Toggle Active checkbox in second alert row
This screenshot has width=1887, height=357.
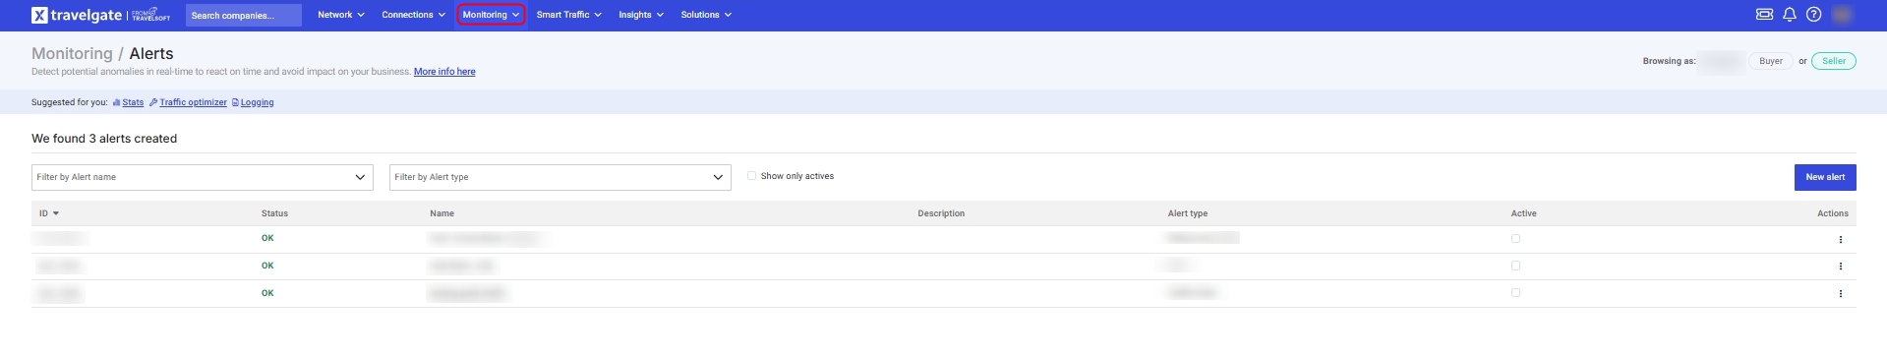click(1515, 266)
